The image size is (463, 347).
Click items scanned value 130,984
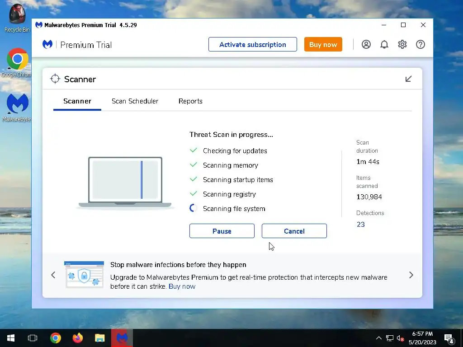[x=369, y=197]
